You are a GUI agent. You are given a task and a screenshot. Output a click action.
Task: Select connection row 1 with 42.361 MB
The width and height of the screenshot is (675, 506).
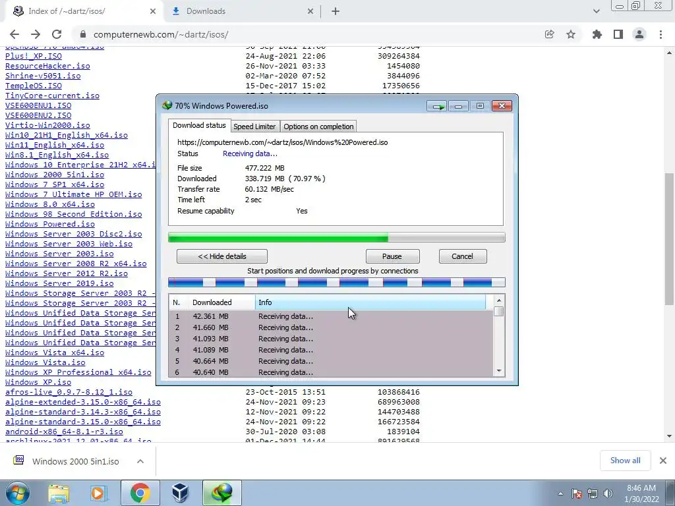click(x=331, y=316)
